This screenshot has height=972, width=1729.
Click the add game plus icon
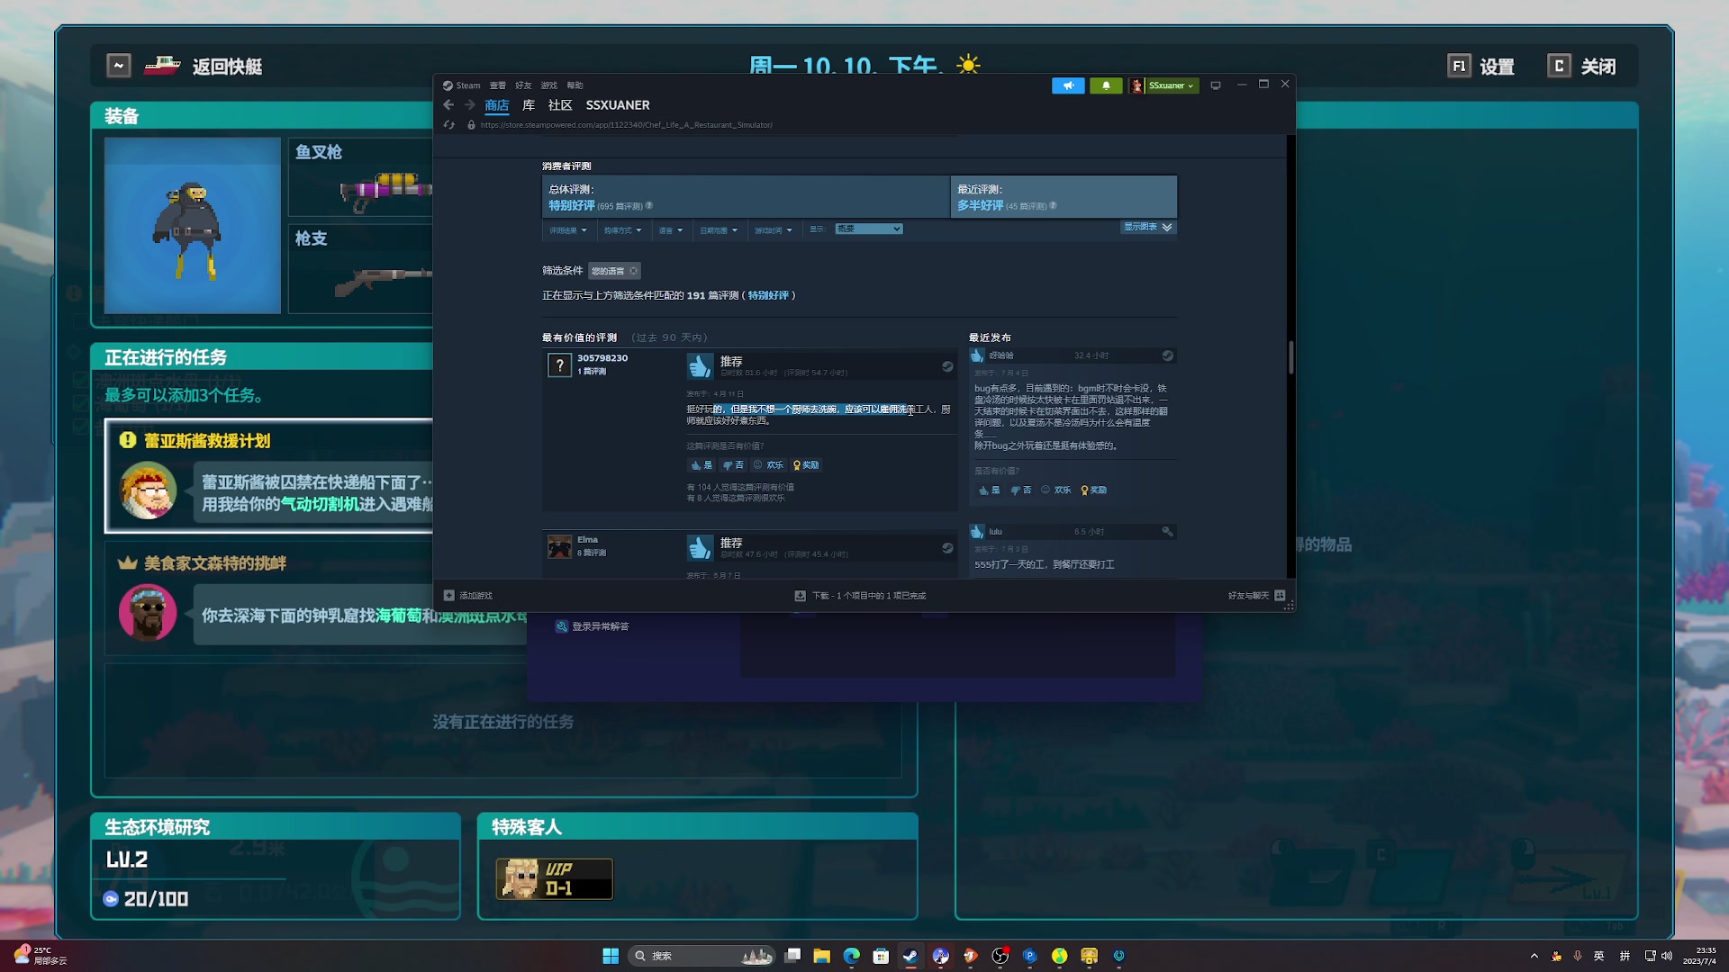click(x=449, y=596)
